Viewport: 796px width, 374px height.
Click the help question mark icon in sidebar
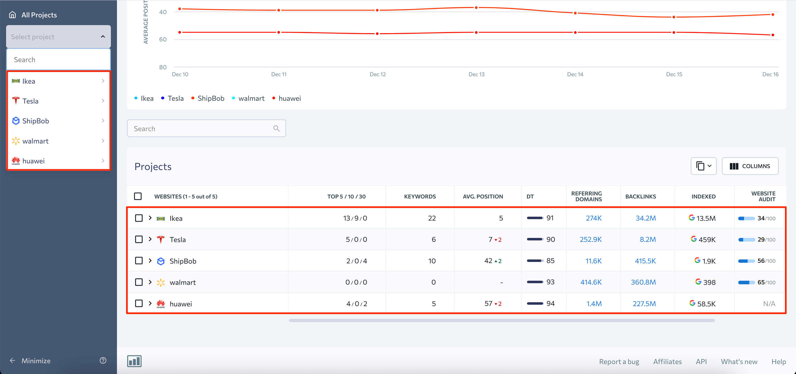[x=103, y=360]
